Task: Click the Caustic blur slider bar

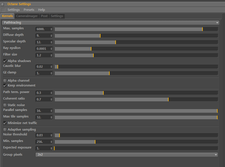Action: (x=136, y=67)
